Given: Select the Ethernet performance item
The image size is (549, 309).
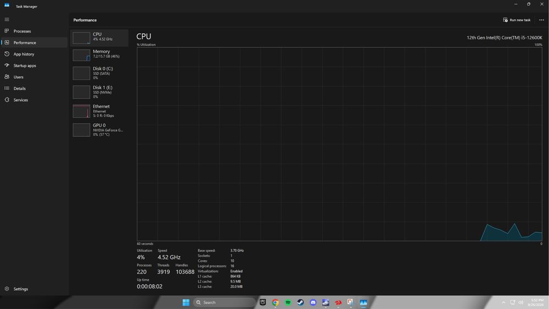Looking at the screenshot, I should point(99,111).
